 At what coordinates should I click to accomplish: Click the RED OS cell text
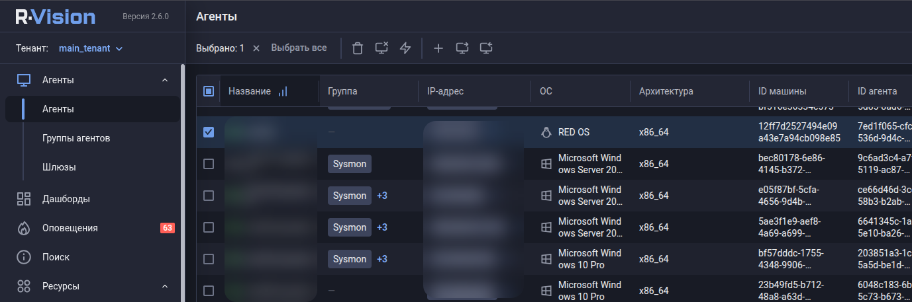pyautogui.click(x=574, y=132)
